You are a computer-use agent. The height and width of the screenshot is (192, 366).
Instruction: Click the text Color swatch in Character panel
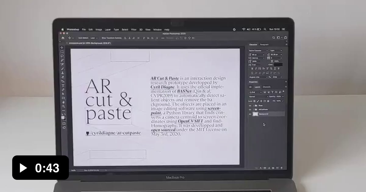pos(278,65)
